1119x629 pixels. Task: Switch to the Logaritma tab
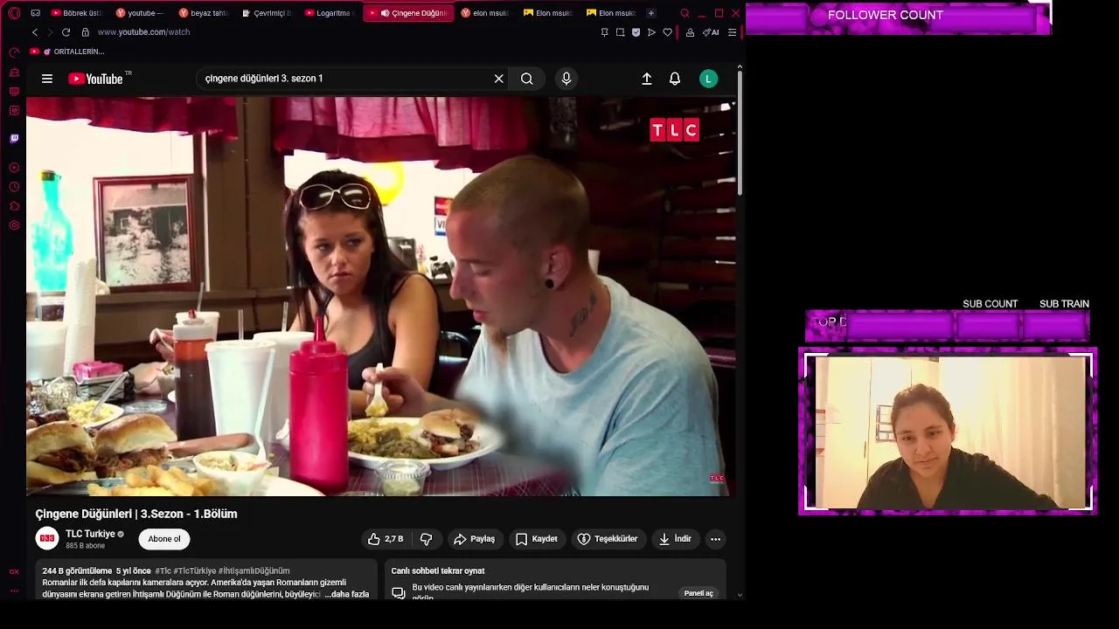(x=329, y=13)
